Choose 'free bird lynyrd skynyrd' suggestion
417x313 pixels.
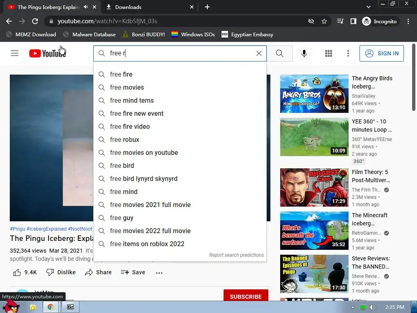(180, 179)
